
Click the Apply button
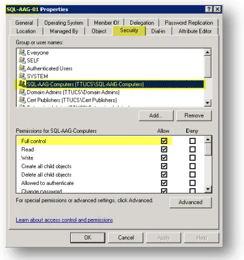tap(163, 238)
